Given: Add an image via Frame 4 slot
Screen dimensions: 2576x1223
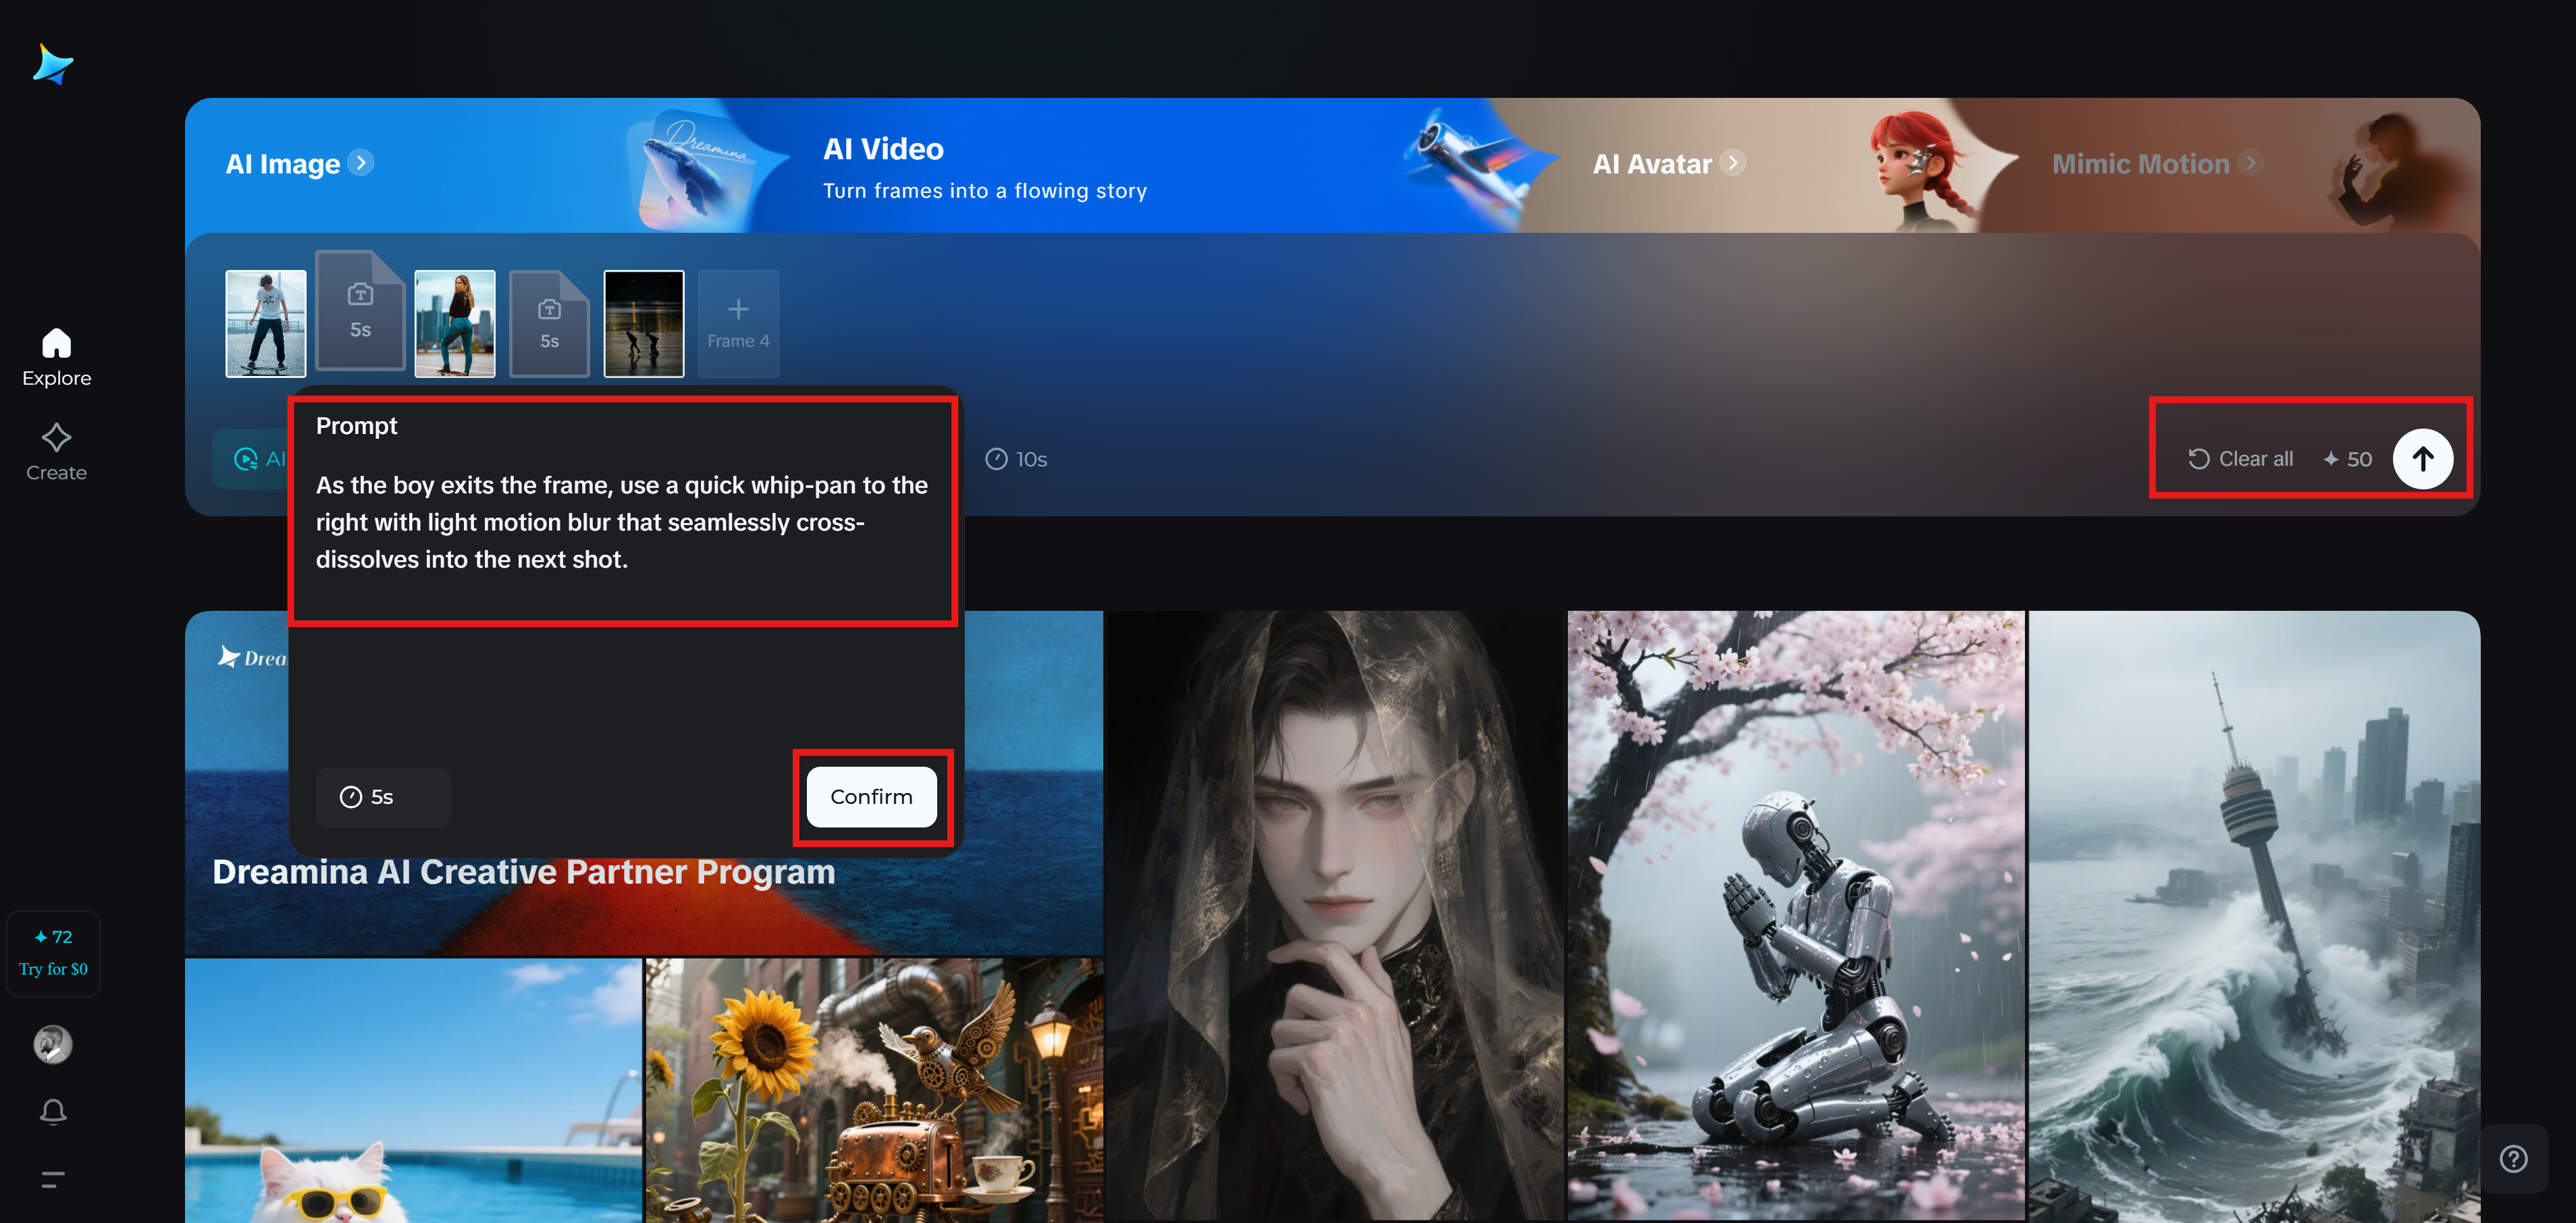Looking at the screenshot, I should point(738,323).
